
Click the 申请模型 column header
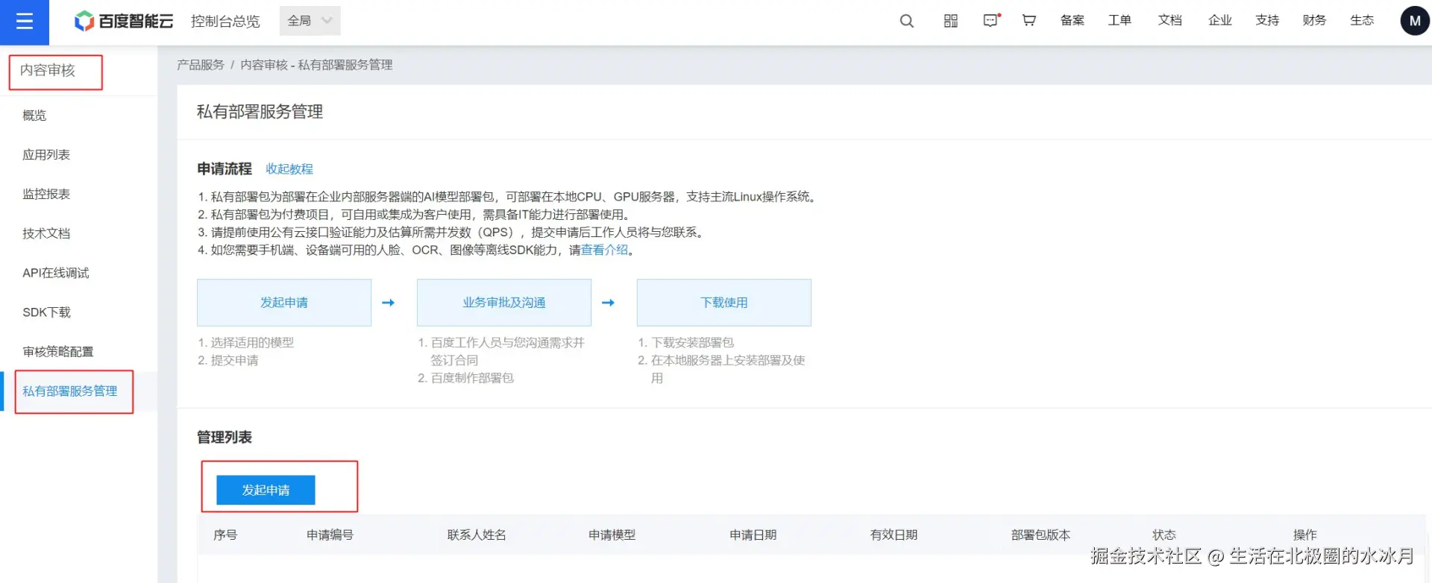612,535
